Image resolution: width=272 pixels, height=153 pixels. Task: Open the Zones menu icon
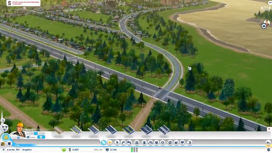[x=110, y=142]
